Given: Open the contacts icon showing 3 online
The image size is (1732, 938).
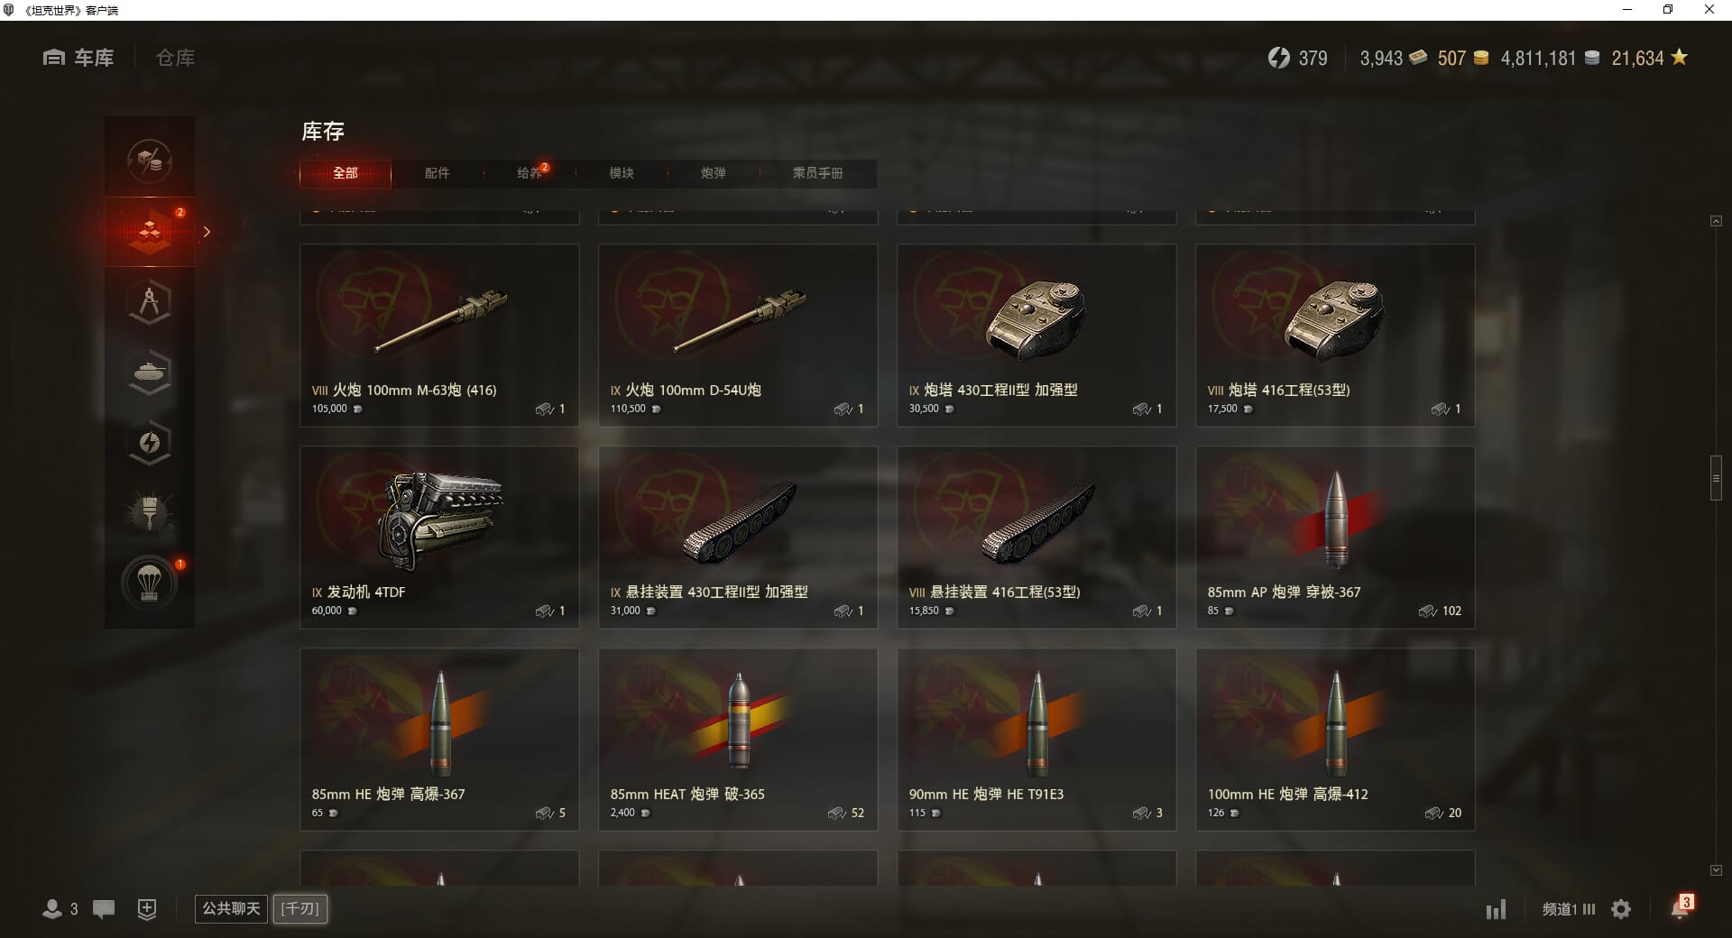Looking at the screenshot, I should (x=60, y=909).
